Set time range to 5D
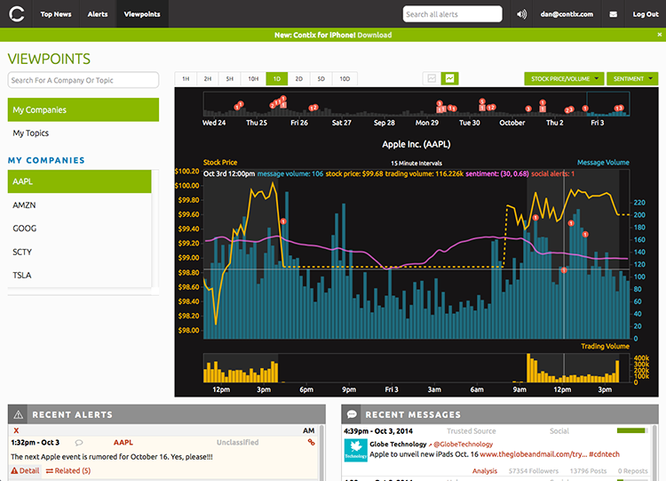Viewport: 666px width, 481px height. 321,78
